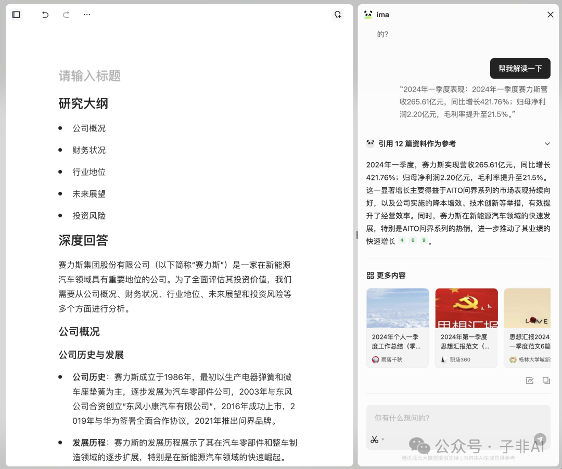The height and width of the screenshot is (469, 562).
Task: Click the add-to-note edit icon
Action: point(530,381)
